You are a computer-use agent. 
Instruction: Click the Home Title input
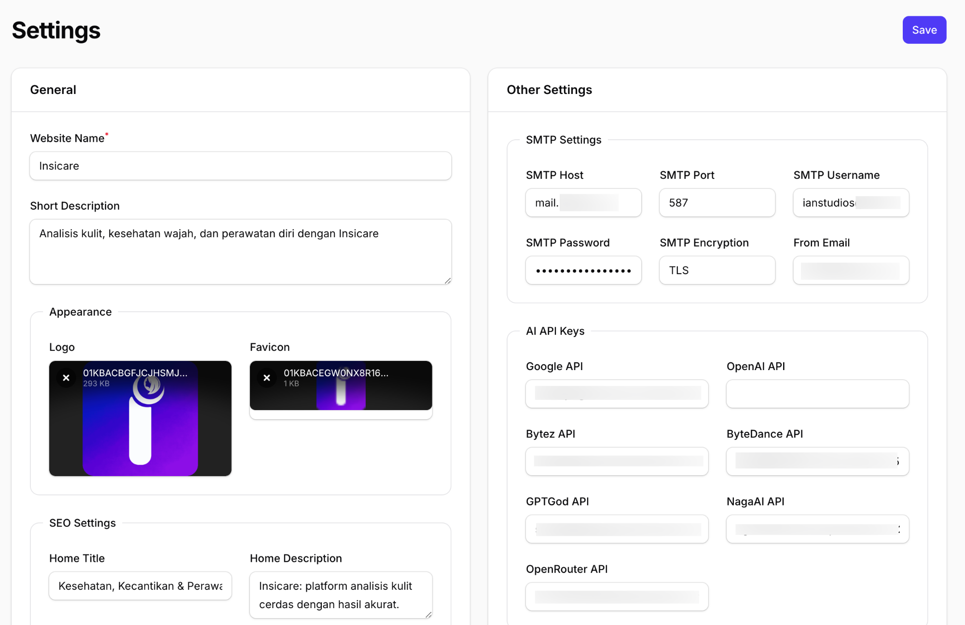pyautogui.click(x=140, y=586)
